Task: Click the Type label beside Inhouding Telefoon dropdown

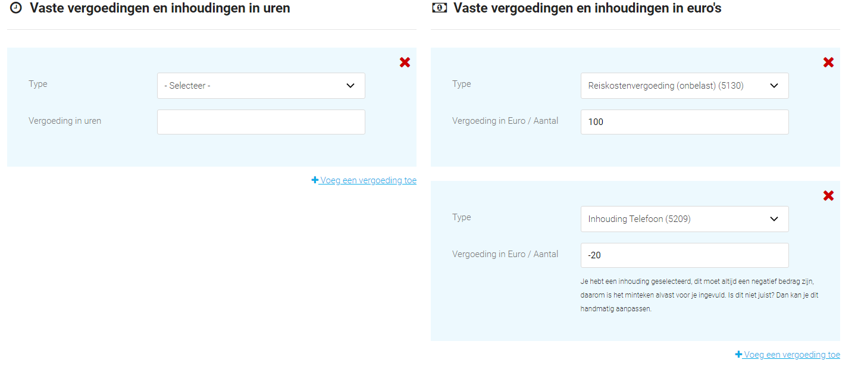Action: point(462,217)
